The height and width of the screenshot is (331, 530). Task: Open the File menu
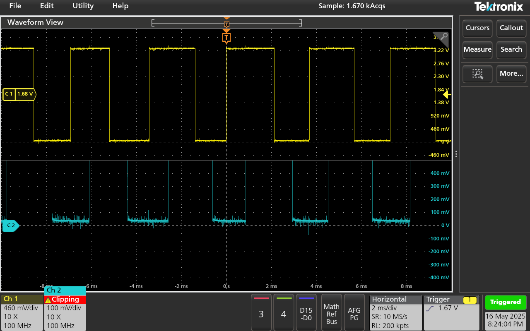(x=15, y=6)
